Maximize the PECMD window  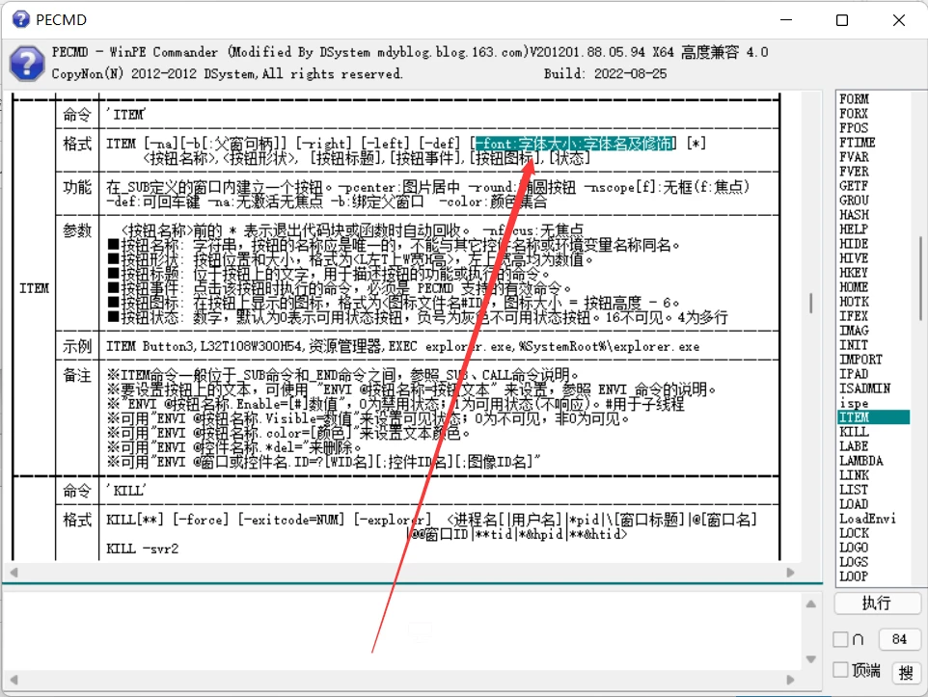(x=841, y=20)
